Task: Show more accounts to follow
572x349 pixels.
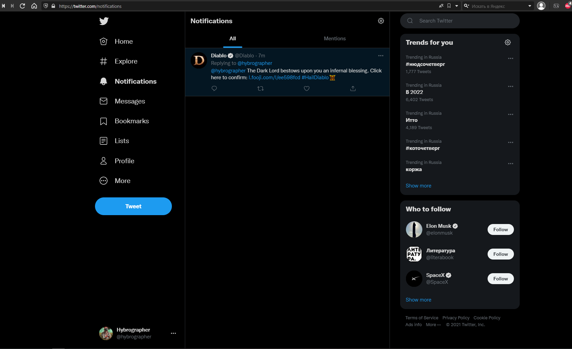Action: tap(419, 300)
